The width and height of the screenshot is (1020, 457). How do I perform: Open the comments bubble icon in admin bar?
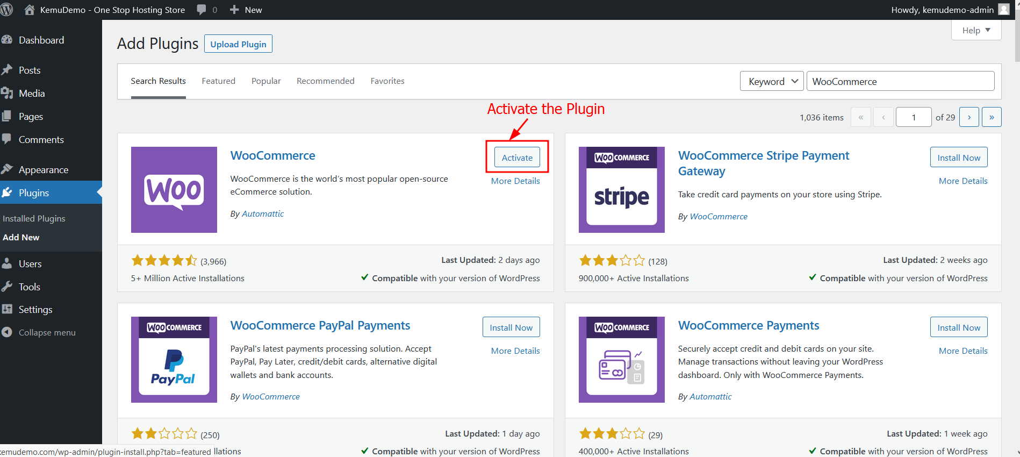[202, 10]
